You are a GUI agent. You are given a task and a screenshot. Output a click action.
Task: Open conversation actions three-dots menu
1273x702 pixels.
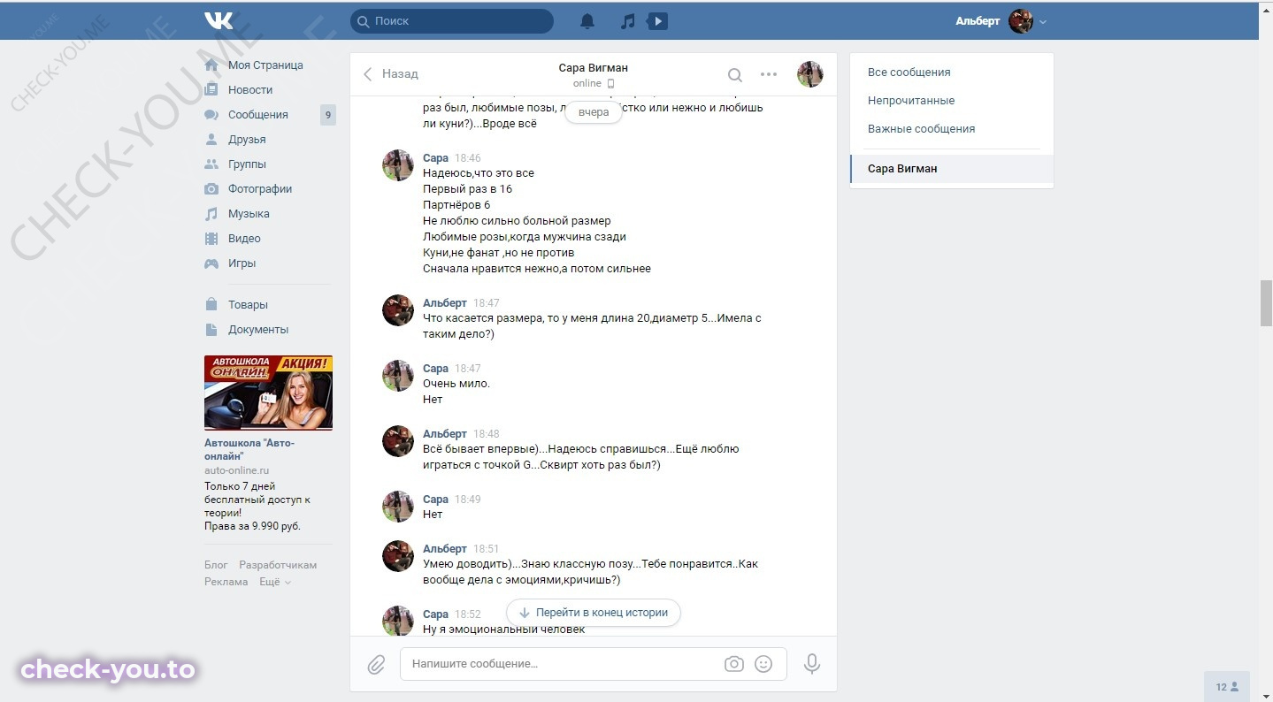[769, 75]
